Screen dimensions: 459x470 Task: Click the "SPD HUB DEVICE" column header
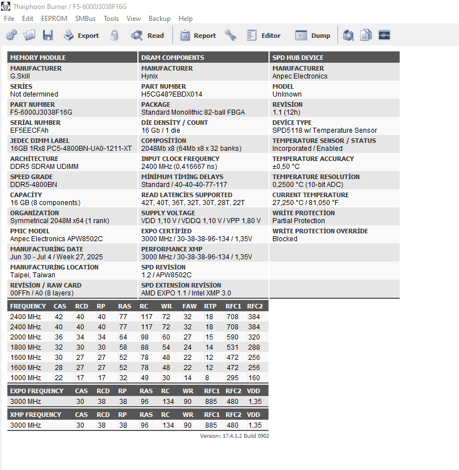click(x=335, y=57)
